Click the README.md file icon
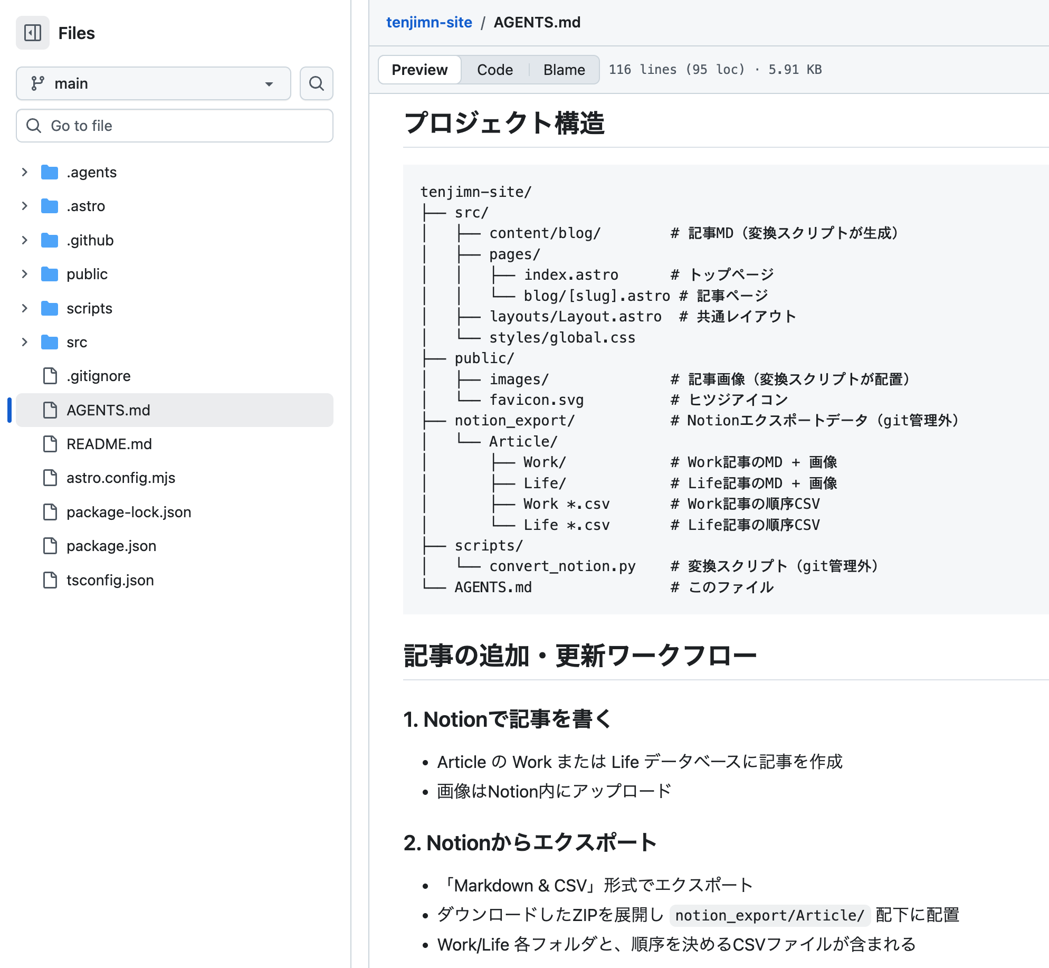The image size is (1049, 968). [50, 444]
